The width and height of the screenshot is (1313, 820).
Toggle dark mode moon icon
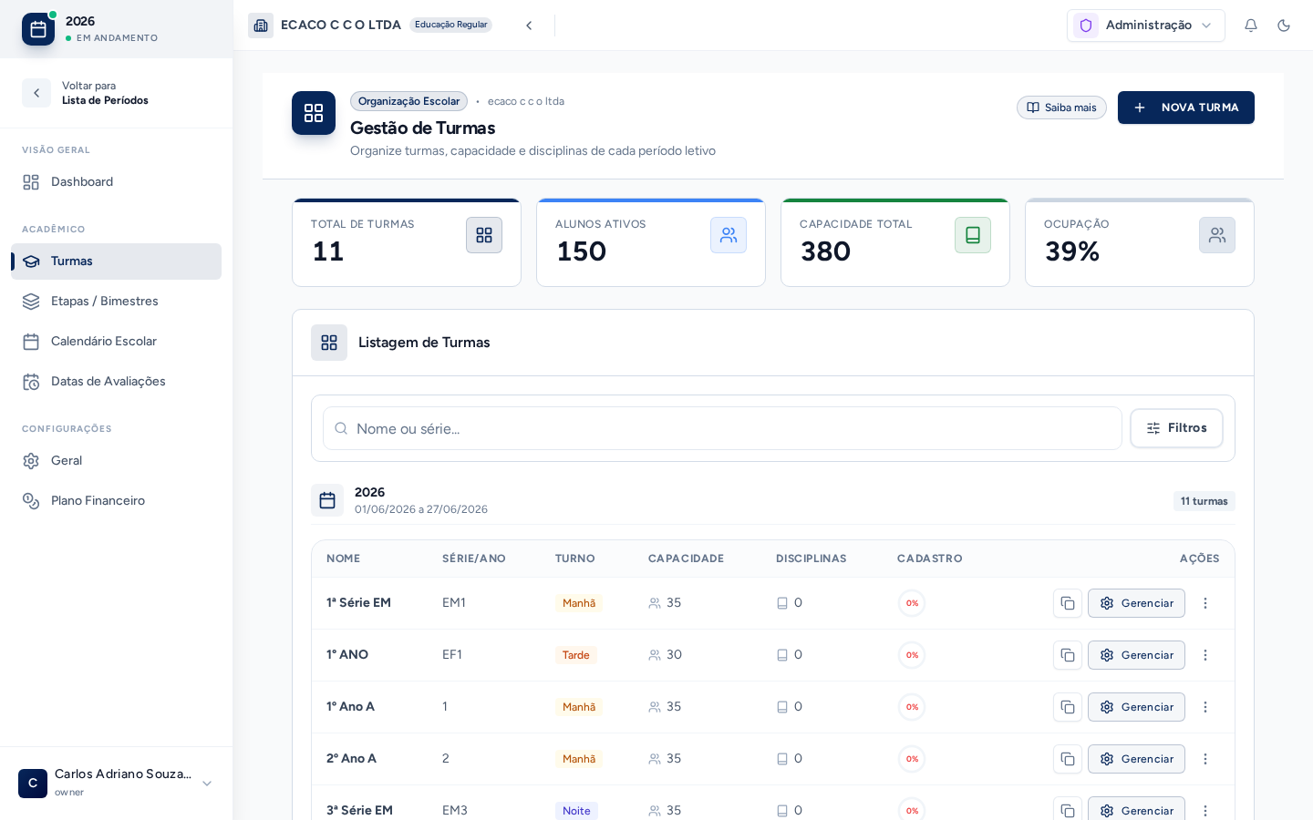pyautogui.click(x=1284, y=26)
